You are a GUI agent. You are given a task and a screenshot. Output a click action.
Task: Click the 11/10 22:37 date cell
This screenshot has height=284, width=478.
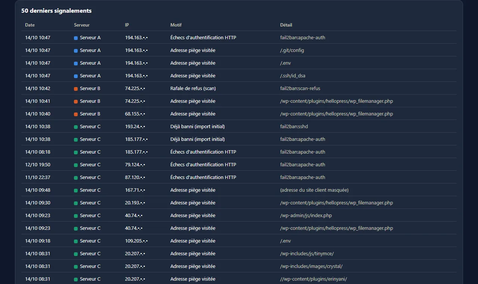(x=38, y=177)
